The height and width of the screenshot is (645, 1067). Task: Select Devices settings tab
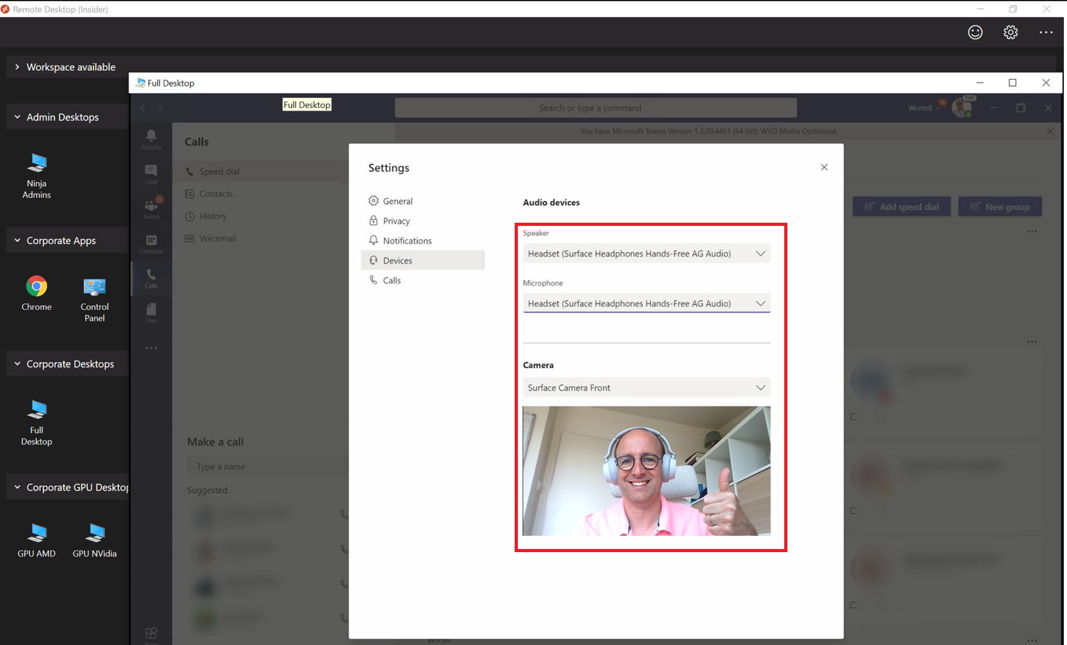(x=423, y=260)
